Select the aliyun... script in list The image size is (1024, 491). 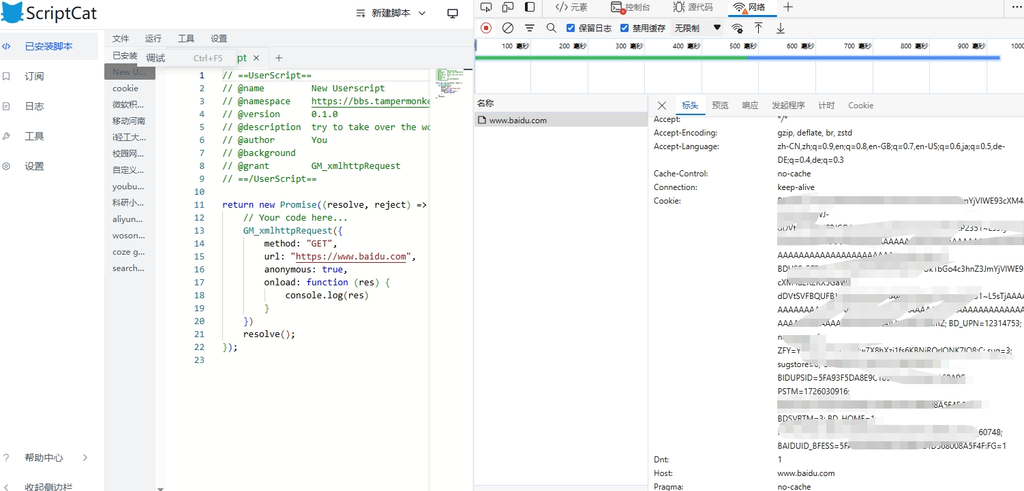130,219
